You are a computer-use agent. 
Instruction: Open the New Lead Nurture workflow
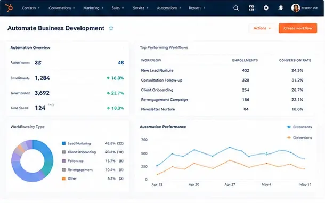(157, 70)
